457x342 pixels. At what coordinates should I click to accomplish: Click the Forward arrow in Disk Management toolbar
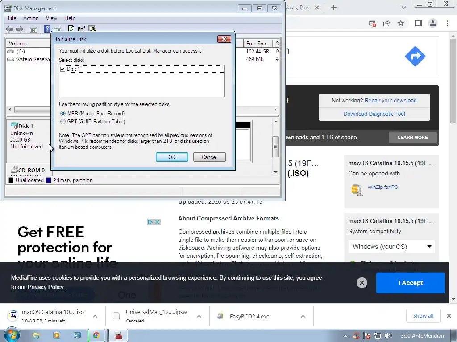pos(20,29)
